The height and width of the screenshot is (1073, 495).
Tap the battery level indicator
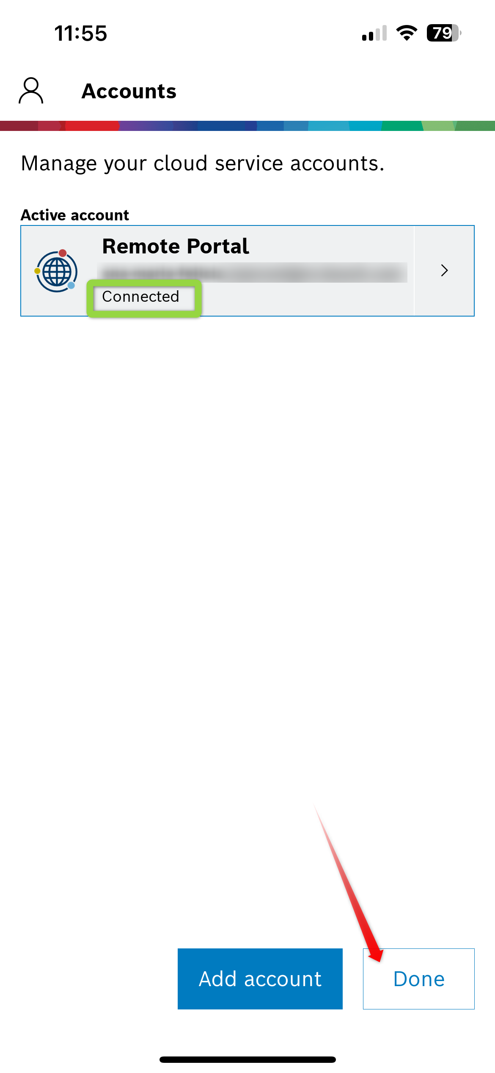pos(444,33)
